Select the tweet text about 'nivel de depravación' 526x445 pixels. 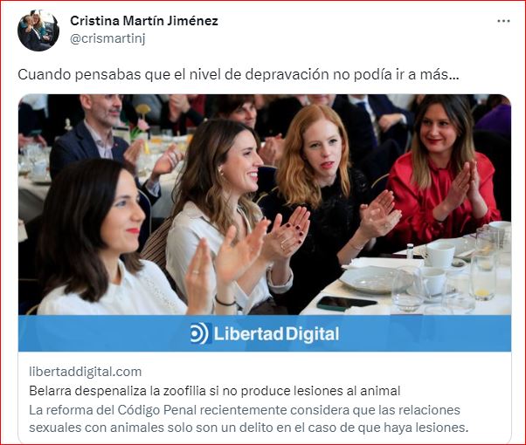click(x=239, y=74)
